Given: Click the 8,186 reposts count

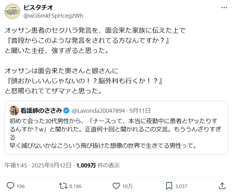Looking at the screenshot, I should tap(75, 186).
